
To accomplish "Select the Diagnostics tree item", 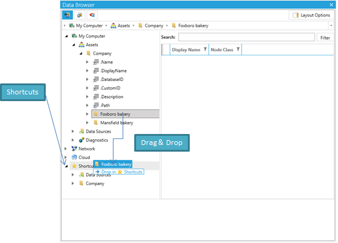I will [97, 140].
